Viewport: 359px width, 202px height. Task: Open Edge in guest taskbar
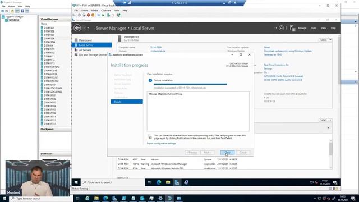[x=159, y=182]
